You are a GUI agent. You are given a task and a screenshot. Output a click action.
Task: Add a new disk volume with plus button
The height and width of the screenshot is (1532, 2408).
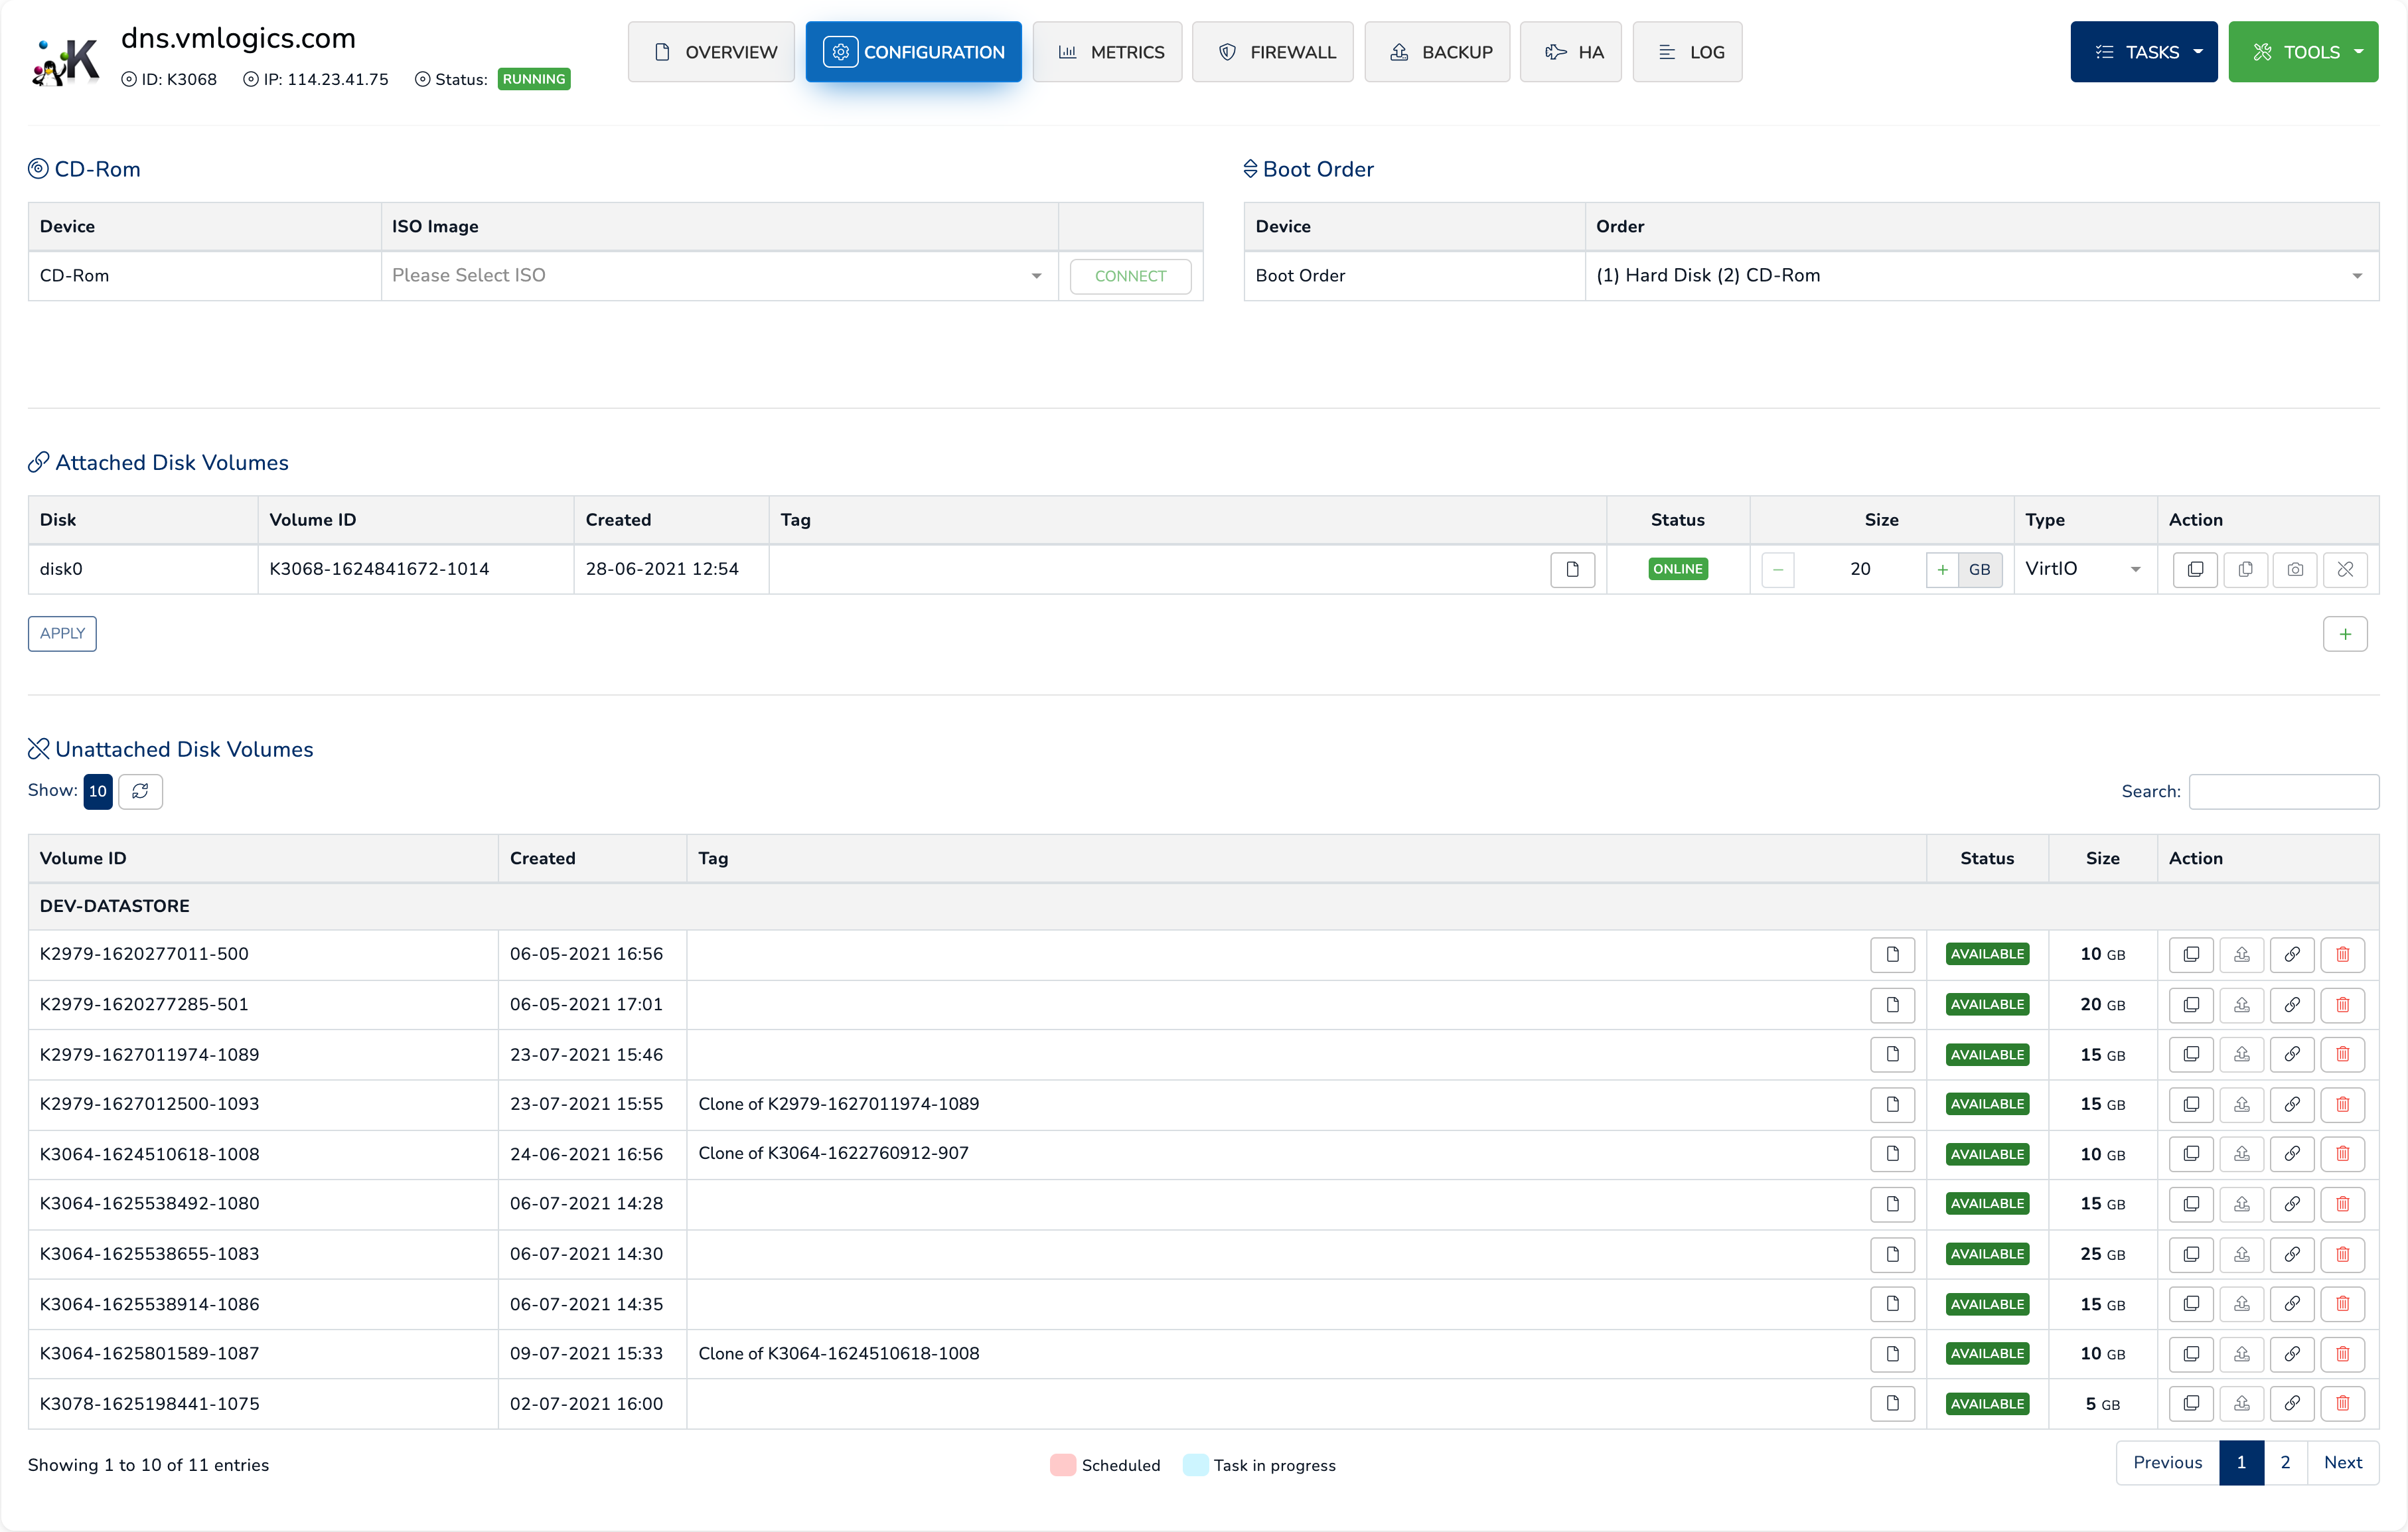coord(2345,634)
